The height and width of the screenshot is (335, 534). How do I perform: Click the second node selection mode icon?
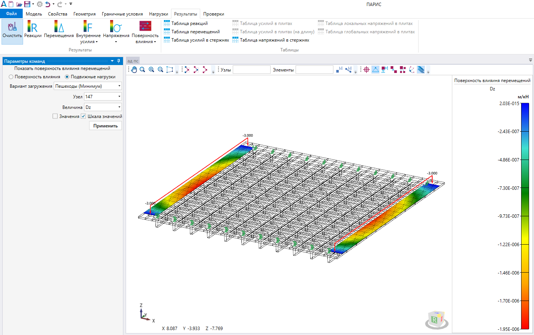pyautogui.click(x=196, y=70)
